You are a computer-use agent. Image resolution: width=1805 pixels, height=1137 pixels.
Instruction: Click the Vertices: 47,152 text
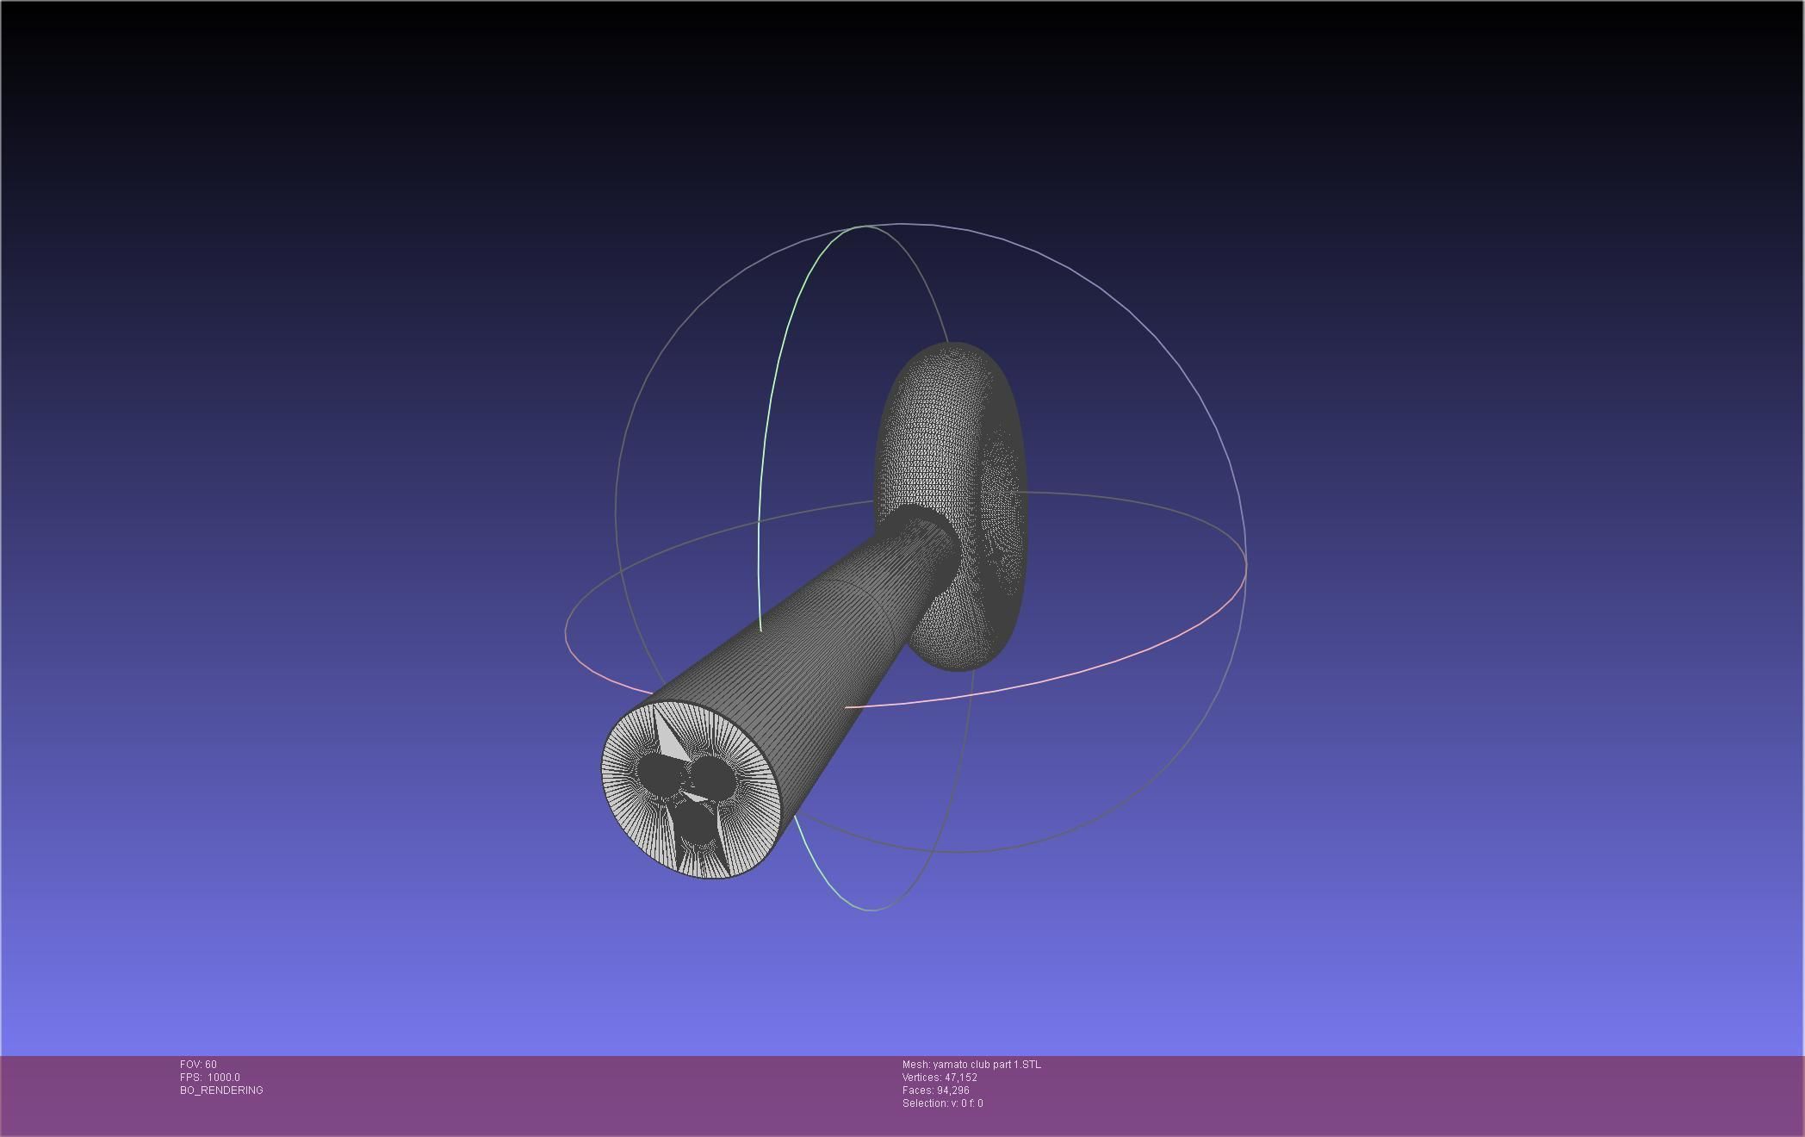(940, 1078)
